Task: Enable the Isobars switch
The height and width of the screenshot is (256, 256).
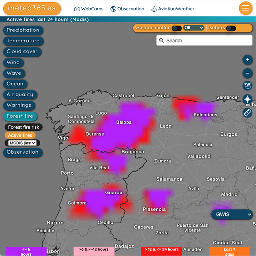Action: [231, 28]
